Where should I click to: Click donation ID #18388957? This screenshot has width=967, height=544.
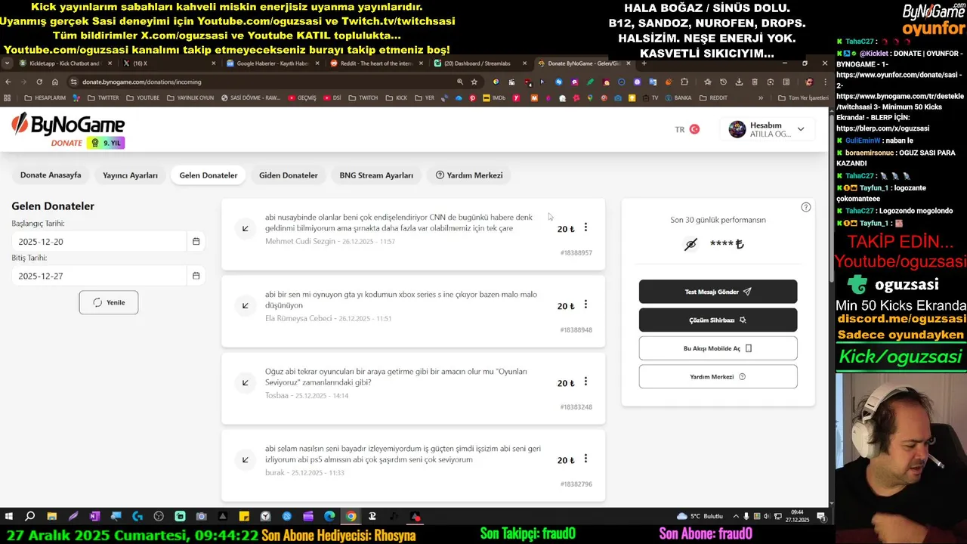coord(576,252)
